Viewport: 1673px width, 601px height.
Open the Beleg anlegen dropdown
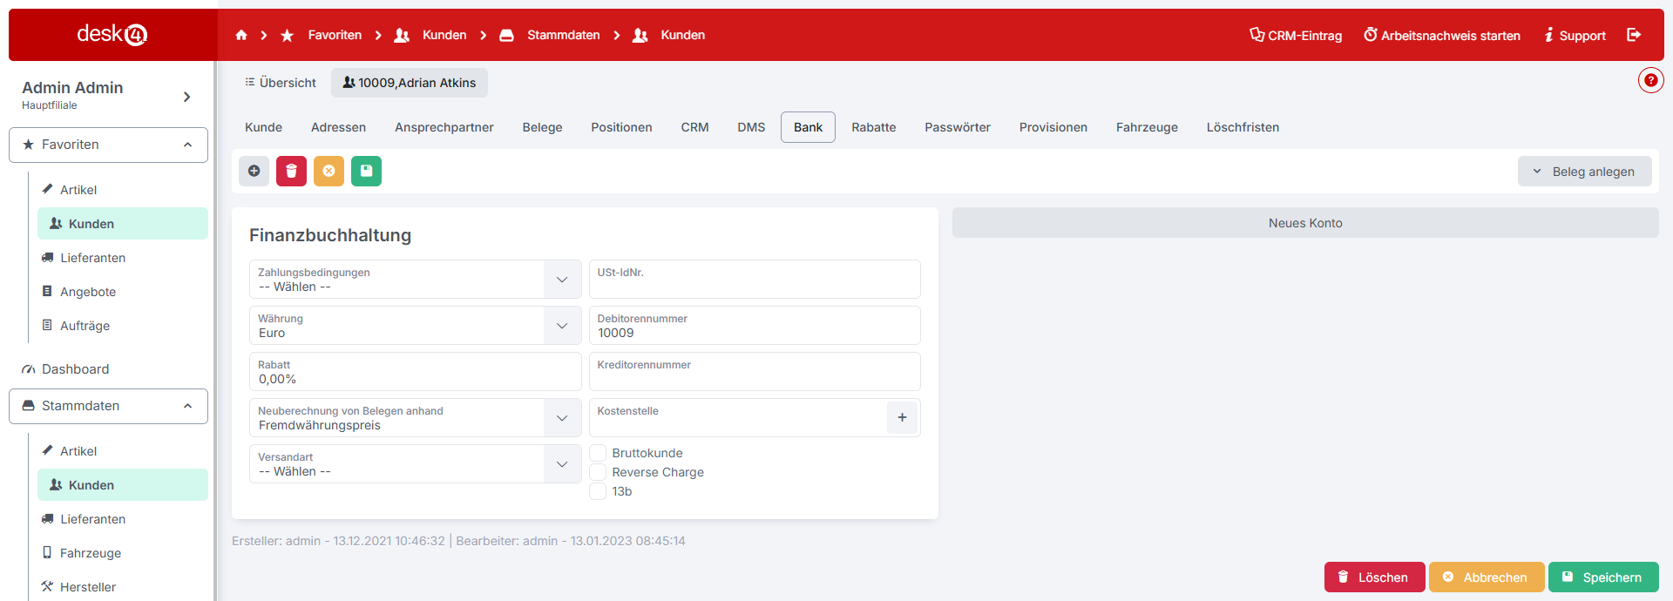pyautogui.click(x=1584, y=172)
